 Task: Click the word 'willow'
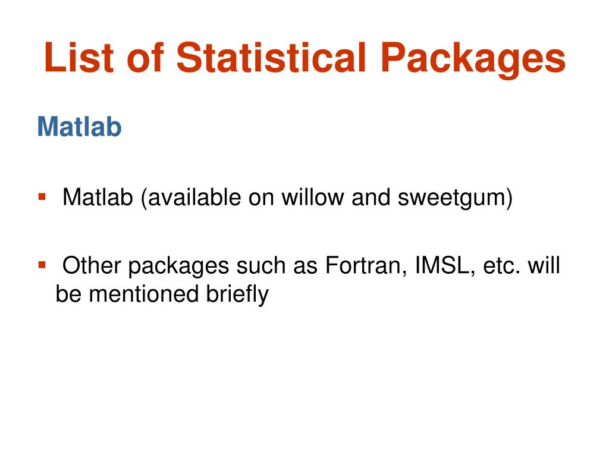tap(313, 197)
